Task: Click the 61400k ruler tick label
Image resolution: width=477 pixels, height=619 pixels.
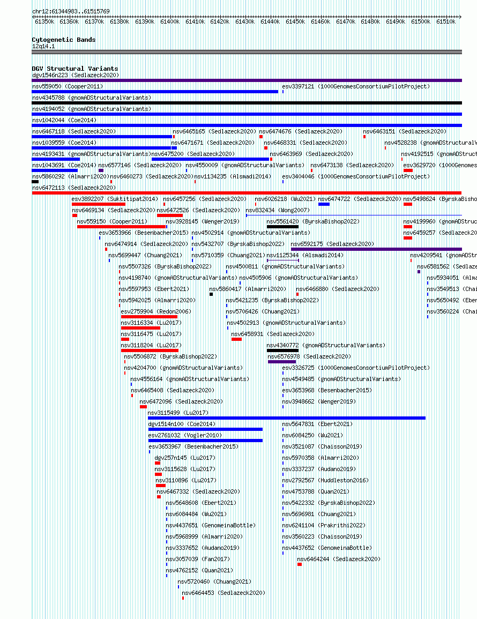Action: [170, 22]
